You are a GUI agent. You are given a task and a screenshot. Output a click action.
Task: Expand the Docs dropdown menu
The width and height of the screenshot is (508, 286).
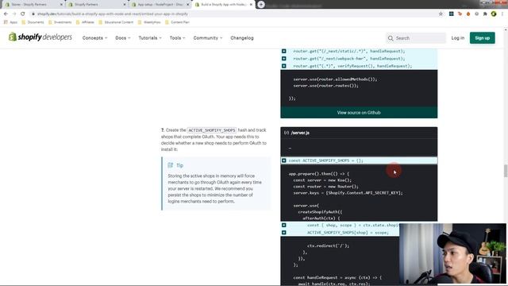123,38
